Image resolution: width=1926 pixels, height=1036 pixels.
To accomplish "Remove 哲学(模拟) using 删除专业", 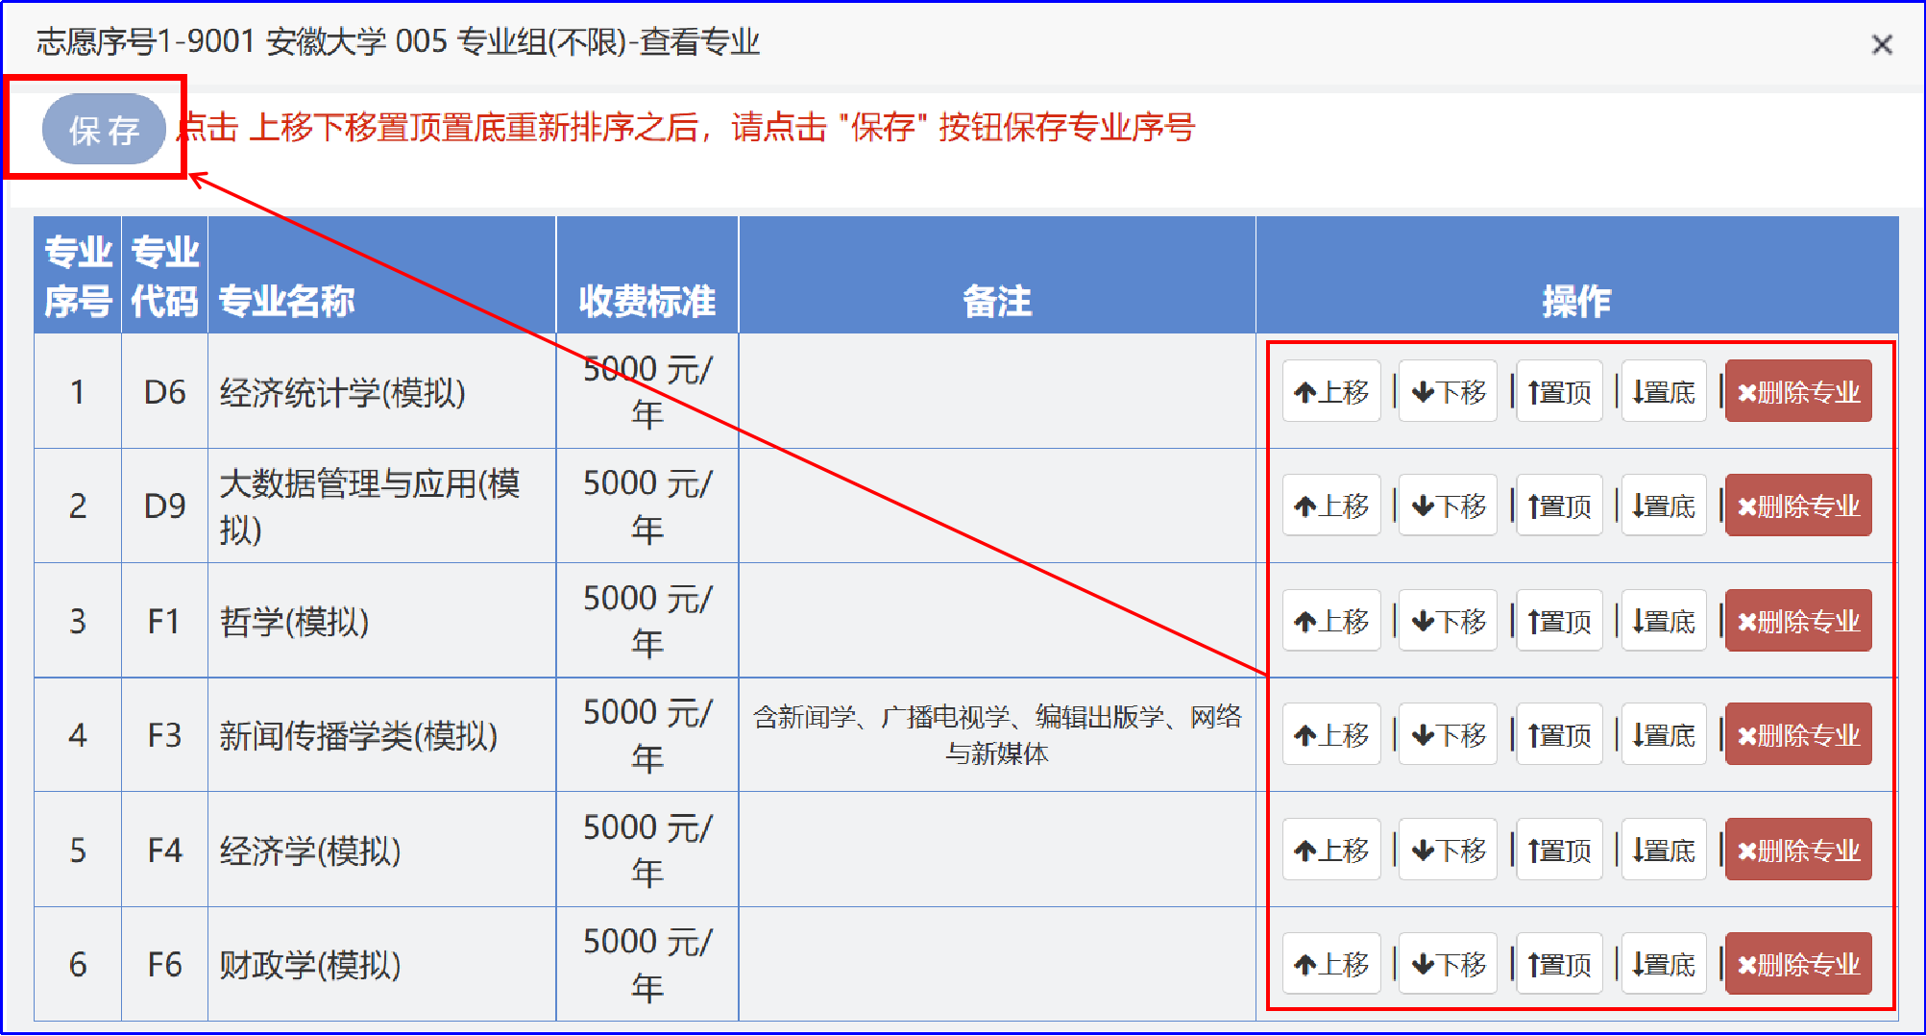I will 1798,622.
